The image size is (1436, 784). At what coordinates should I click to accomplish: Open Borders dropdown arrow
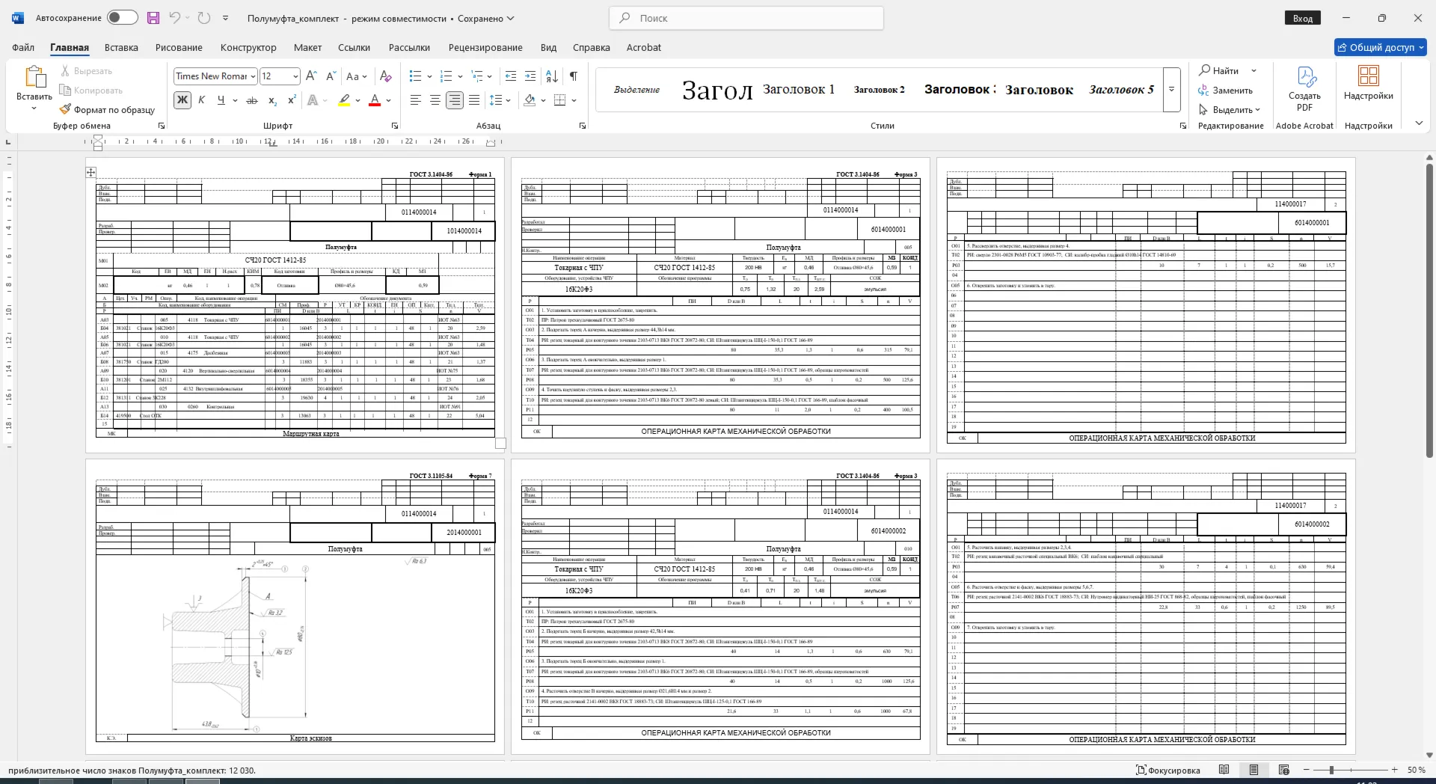pyautogui.click(x=574, y=100)
